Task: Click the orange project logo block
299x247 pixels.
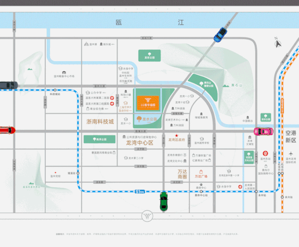Action: point(148,102)
